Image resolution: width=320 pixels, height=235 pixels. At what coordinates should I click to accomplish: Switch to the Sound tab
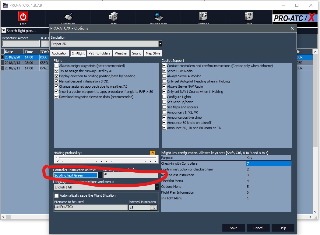(136, 53)
